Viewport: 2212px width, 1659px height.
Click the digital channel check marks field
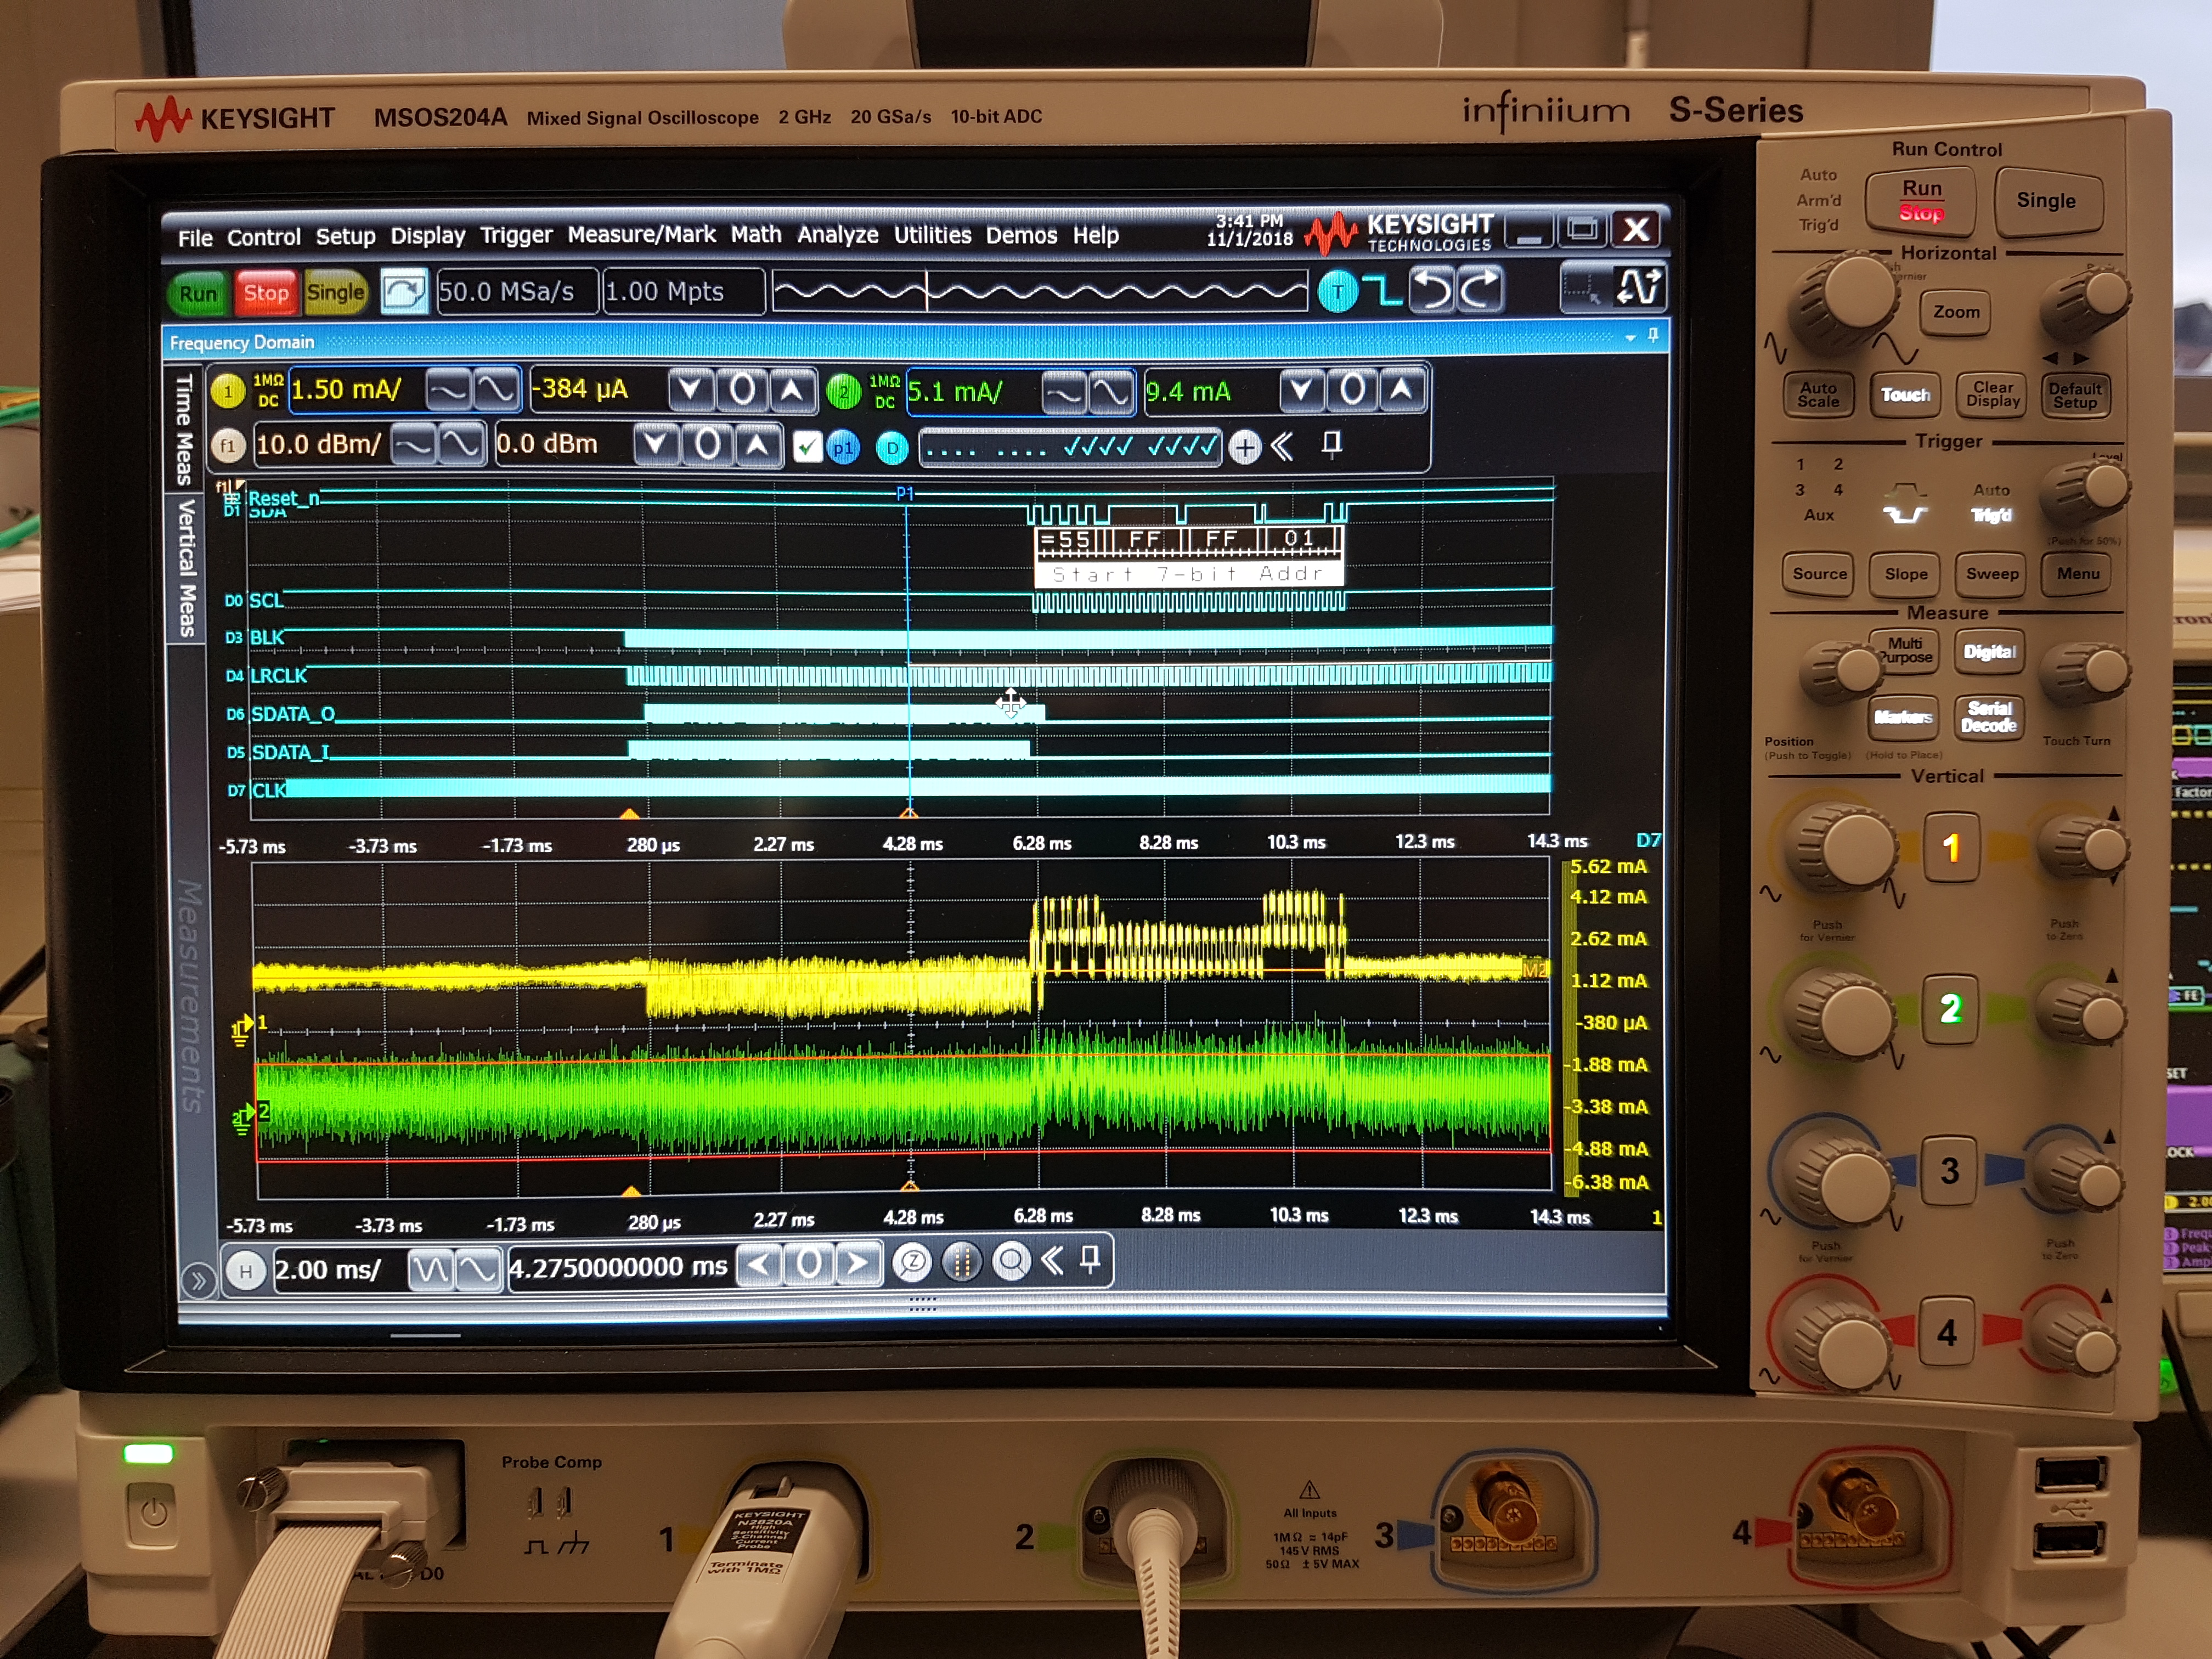pyautogui.click(x=1070, y=447)
